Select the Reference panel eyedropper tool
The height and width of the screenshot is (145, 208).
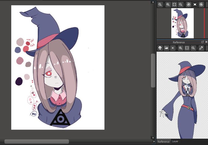[201, 48]
